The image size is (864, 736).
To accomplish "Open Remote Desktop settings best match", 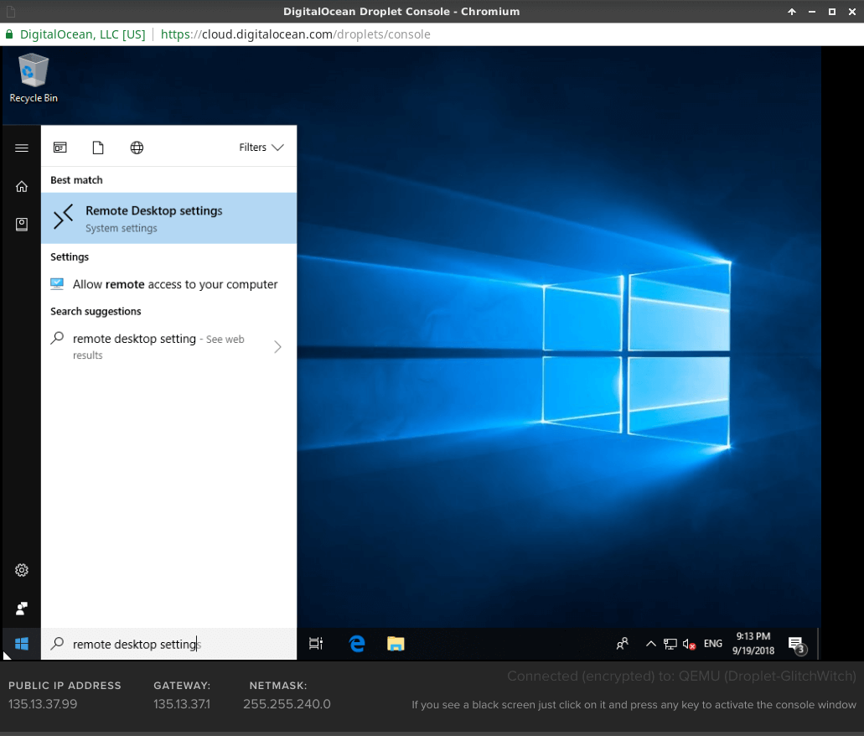I will pyautogui.click(x=168, y=218).
